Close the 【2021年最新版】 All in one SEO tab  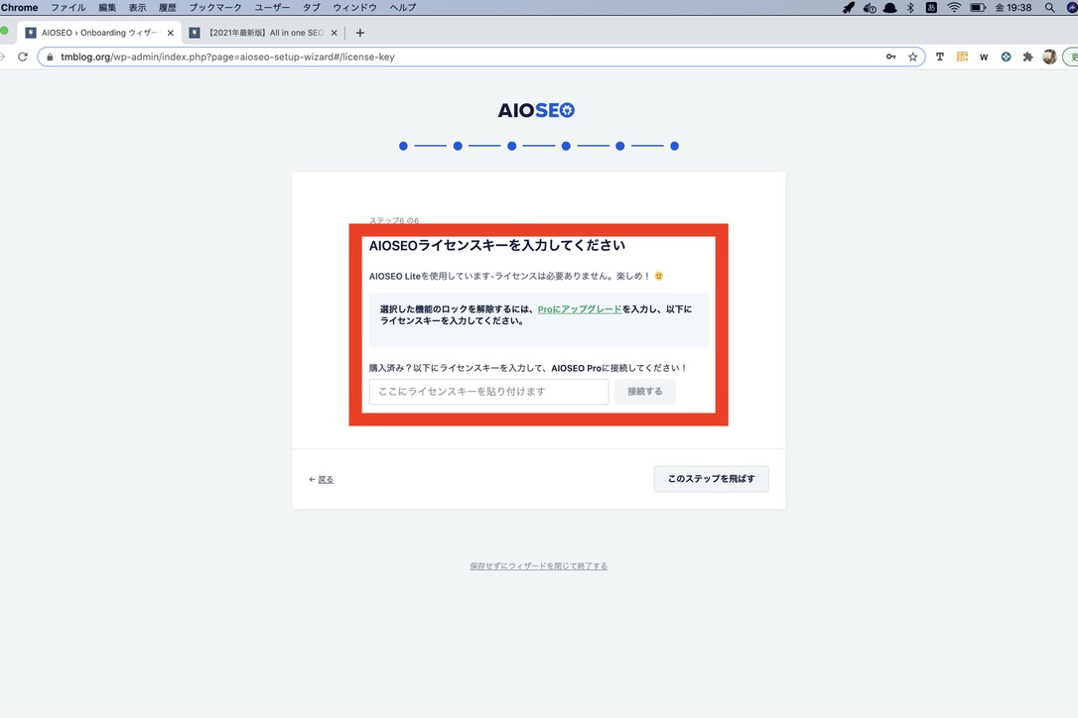click(x=335, y=33)
